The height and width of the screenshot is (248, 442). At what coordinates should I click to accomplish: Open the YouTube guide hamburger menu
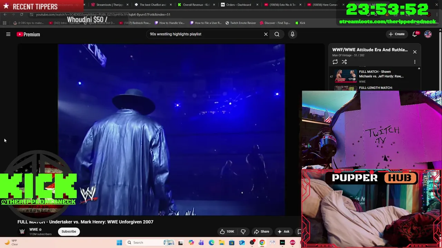pos(8,34)
